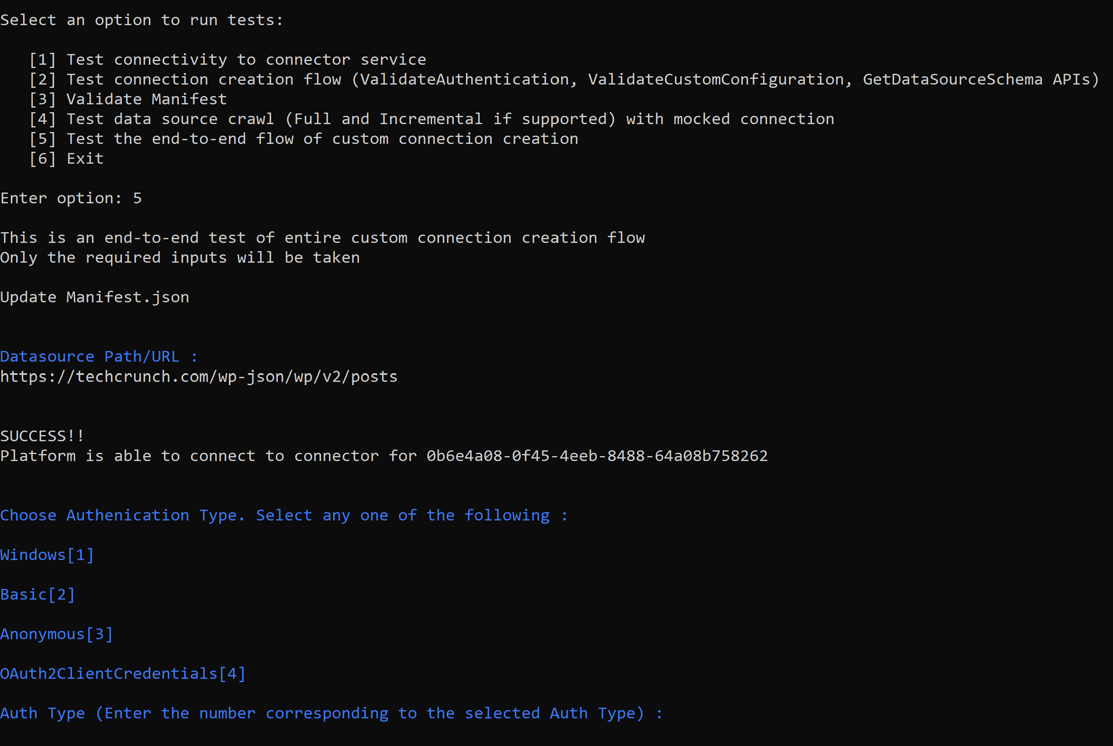Click the "Update Manifest.json" text line
This screenshot has width=1113, height=746.
pyautogui.click(x=95, y=297)
